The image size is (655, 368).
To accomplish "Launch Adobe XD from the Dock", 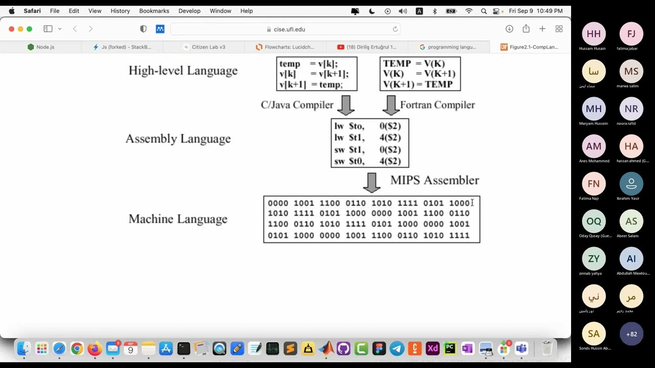I will click(433, 349).
